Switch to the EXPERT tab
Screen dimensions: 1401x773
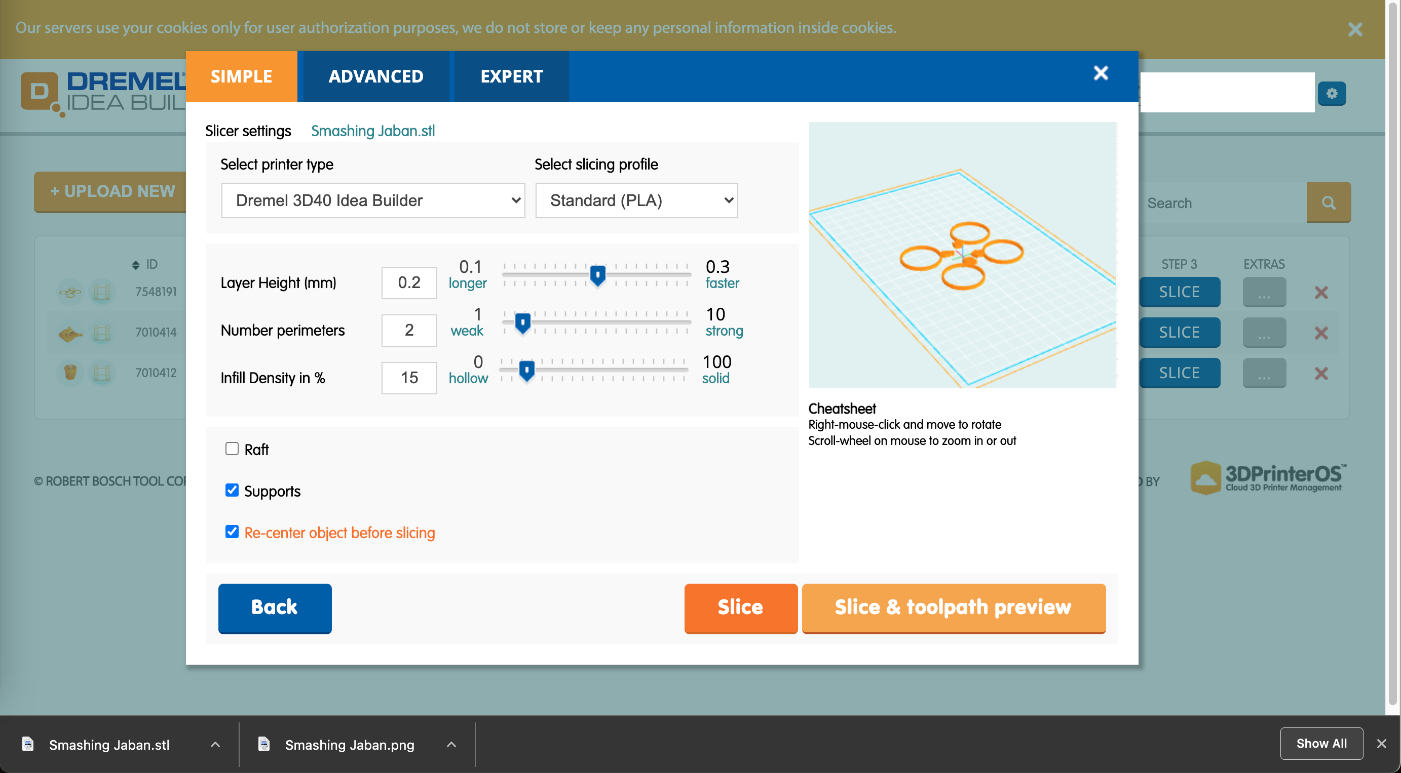511,76
